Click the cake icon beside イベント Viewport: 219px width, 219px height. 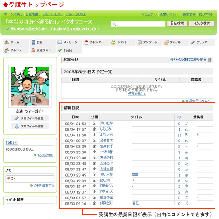point(113,42)
